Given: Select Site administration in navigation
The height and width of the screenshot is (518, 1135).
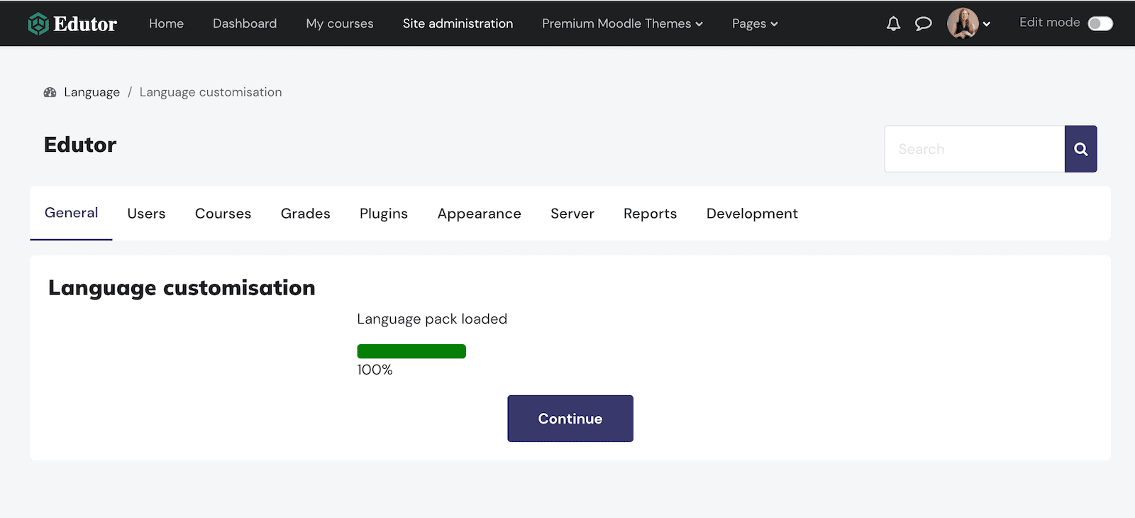Looking at the screenshot, I should [458, 23].
